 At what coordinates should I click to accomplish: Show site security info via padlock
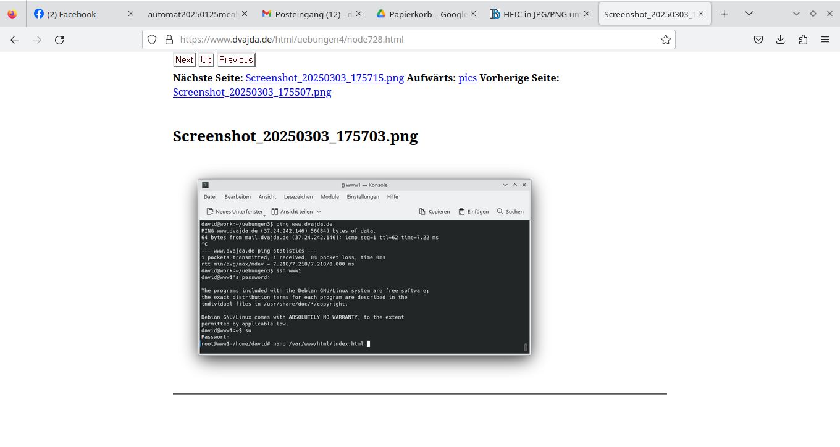pos(169,40)
